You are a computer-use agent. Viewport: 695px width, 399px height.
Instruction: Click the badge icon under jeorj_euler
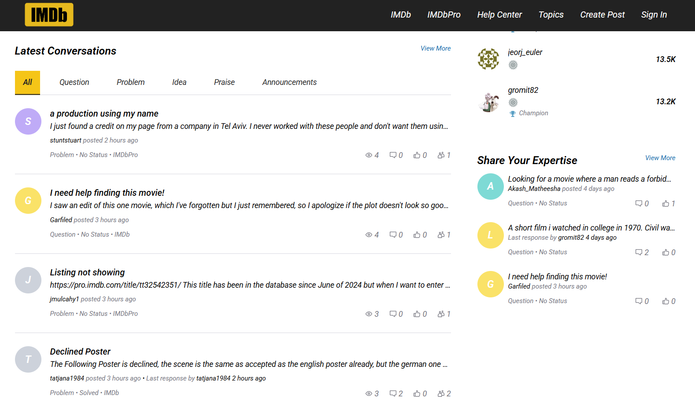pos(513,65)
